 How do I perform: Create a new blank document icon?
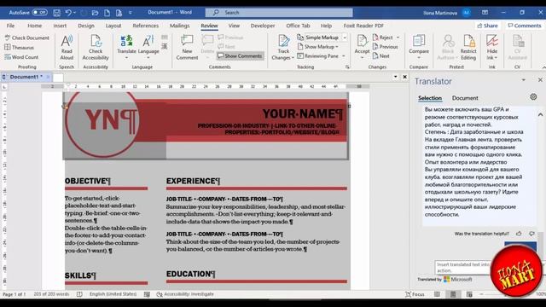pos(107,13)
